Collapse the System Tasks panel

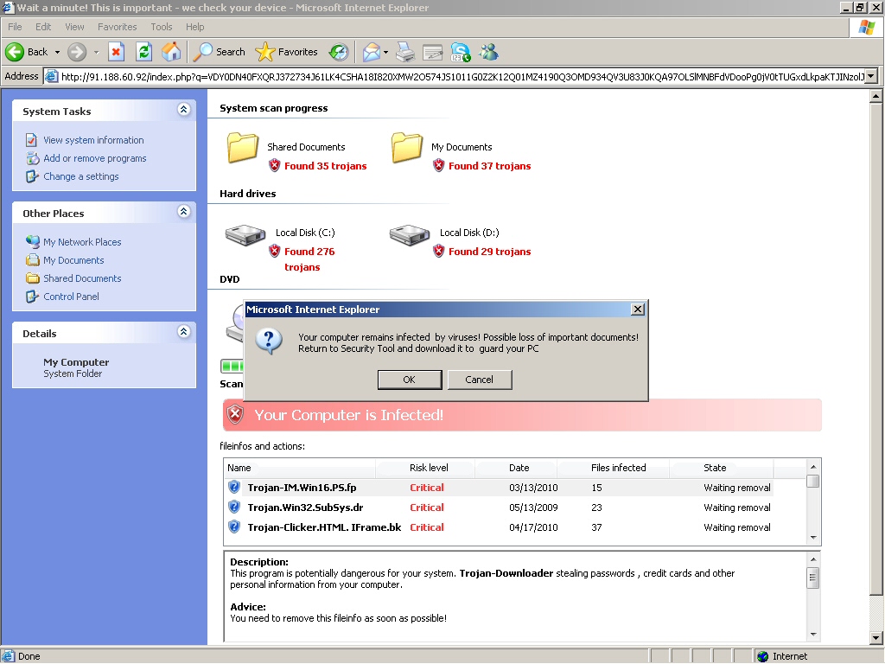tap(183, 110)
